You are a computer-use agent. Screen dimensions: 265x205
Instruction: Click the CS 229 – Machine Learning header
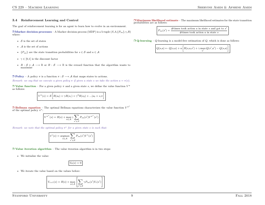(x=35, y=7)
